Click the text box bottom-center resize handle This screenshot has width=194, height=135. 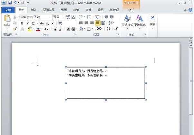(x=106, y=100)
